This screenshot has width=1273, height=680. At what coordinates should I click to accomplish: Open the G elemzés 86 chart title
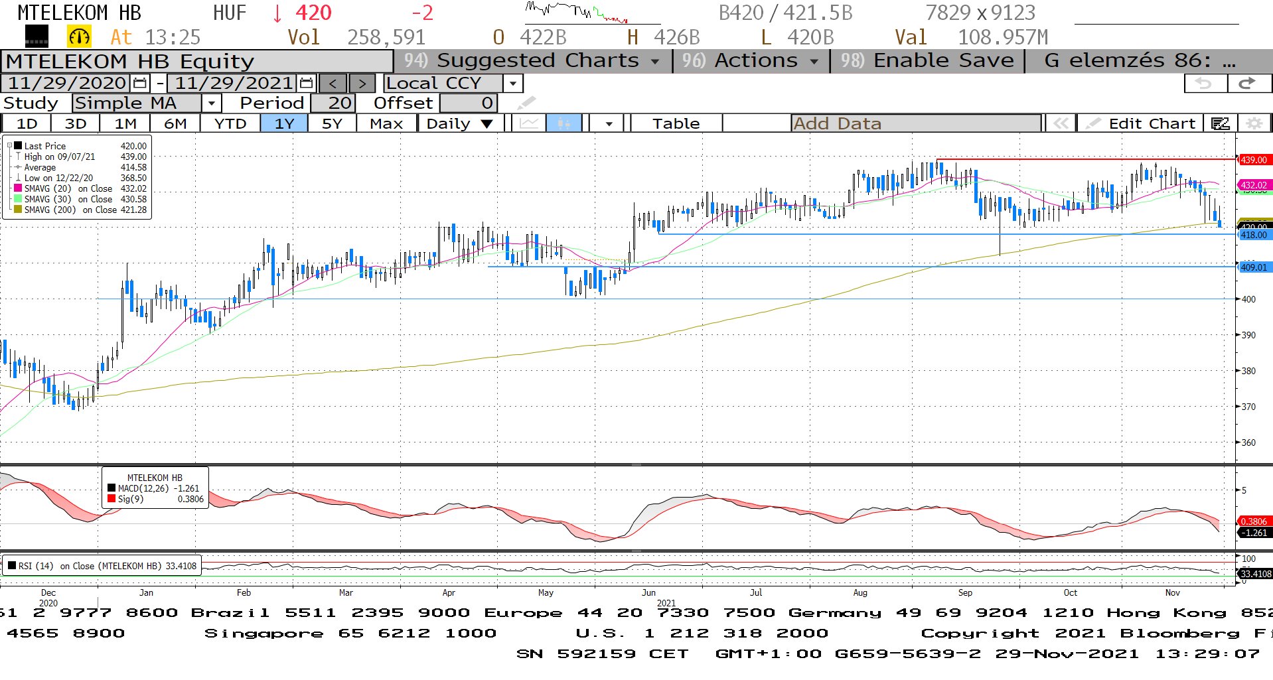(x=1140, y=61)
